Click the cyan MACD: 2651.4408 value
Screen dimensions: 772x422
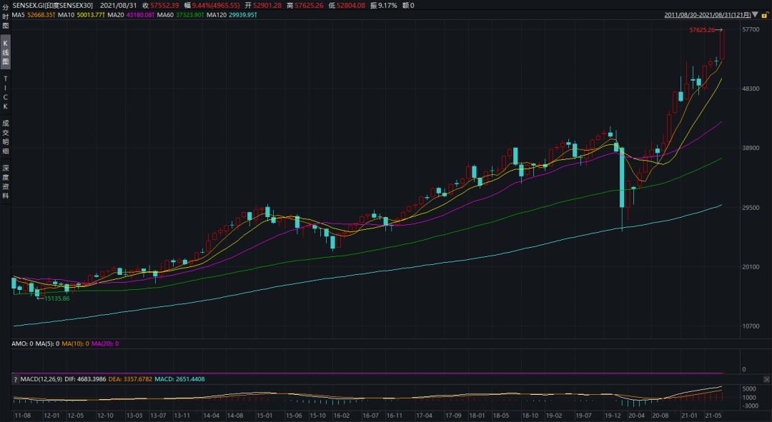tap(179, 379)
